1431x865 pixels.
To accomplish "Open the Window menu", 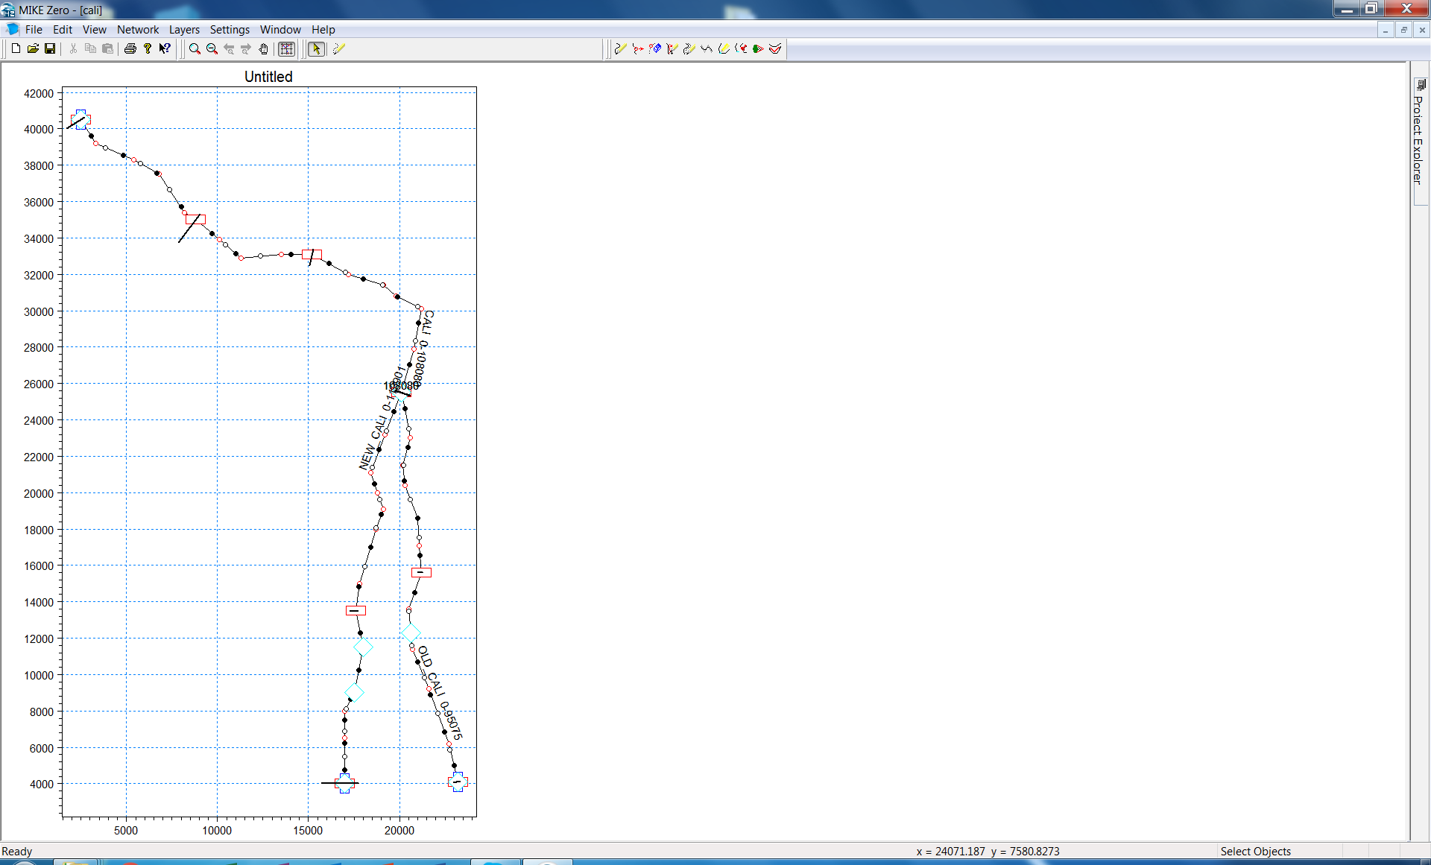I will [x=280, y=30].
